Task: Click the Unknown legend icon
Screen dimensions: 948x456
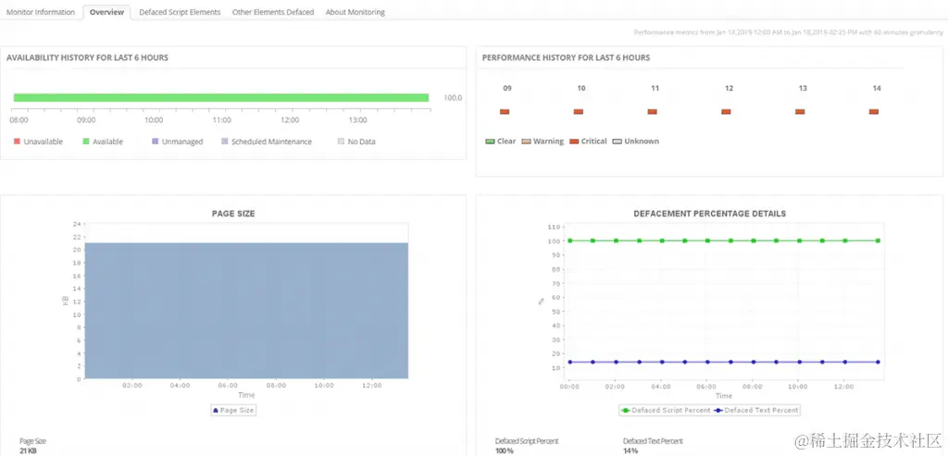Action: point(617,142)
